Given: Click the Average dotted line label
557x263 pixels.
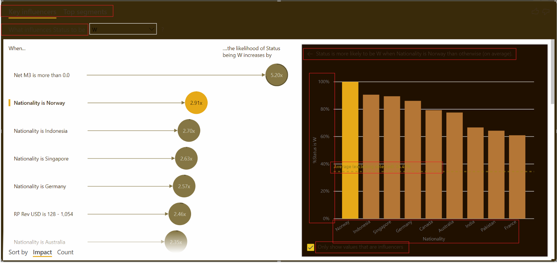Looking at the screenshot, I should pos(372,167).
